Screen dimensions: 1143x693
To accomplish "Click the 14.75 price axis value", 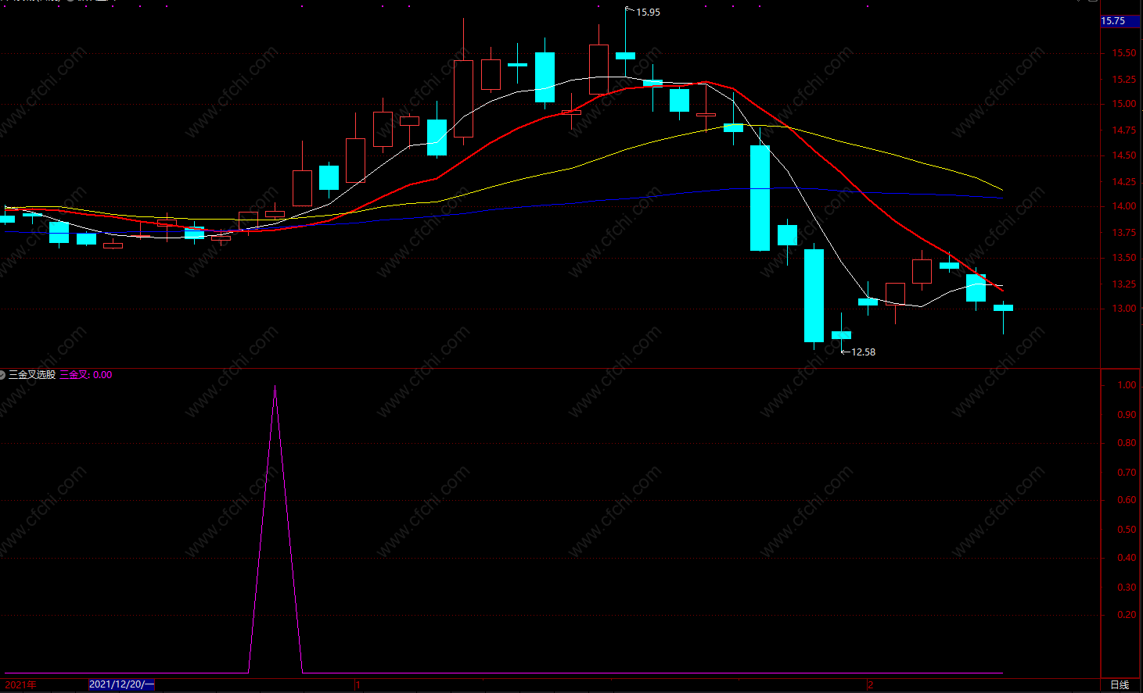I will (x=1124, y=130).
